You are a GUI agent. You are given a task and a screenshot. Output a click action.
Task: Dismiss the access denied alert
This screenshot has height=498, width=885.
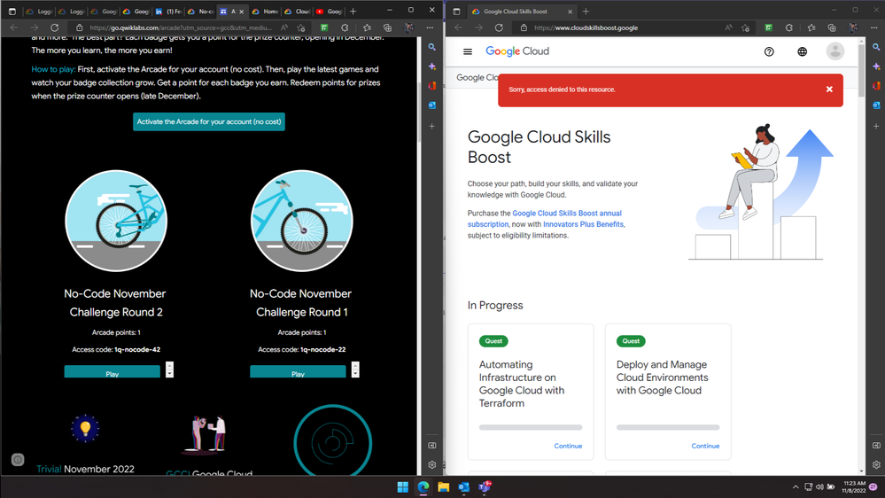tap(829, 89)
